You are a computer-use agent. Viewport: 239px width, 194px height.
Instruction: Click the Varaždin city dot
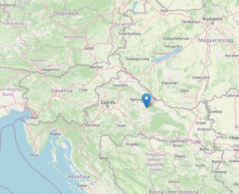(x=120, y=82)
